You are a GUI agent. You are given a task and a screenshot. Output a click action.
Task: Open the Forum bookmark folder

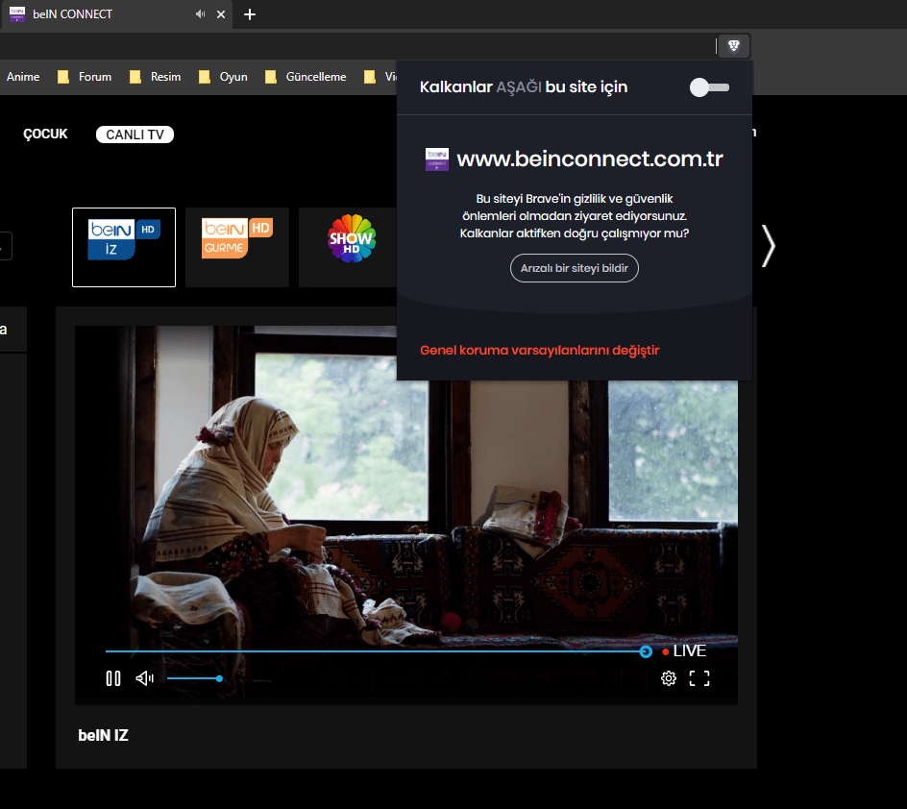pyautogui.click(x=85, y=77)
